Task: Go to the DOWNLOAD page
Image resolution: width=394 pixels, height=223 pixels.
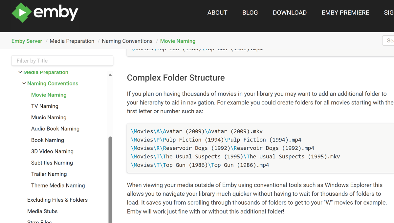Action: coord(290,12)
